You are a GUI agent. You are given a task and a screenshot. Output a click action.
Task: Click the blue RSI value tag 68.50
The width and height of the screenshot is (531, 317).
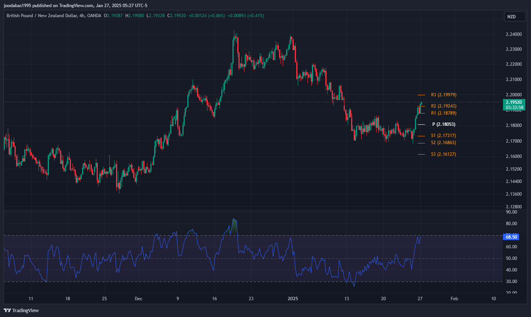pos(511,237)
